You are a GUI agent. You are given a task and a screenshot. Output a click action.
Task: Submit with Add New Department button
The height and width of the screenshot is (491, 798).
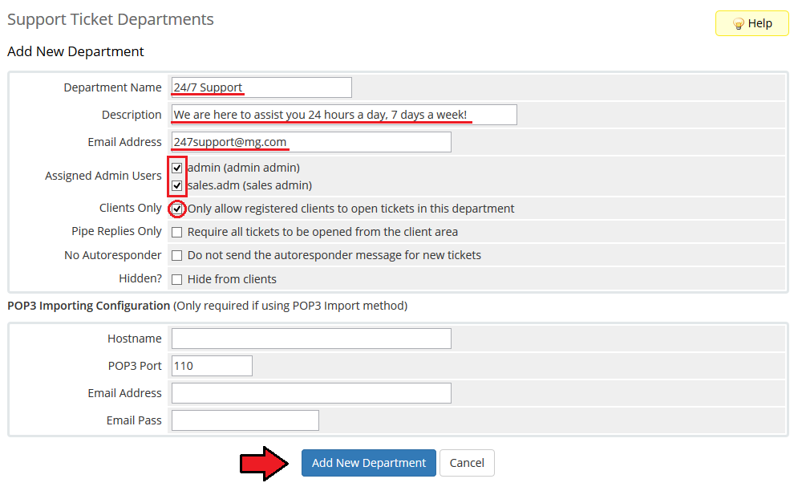pos(368,463)
